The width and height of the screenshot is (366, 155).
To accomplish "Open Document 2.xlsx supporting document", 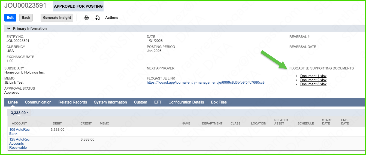I will tap(313, 80).
